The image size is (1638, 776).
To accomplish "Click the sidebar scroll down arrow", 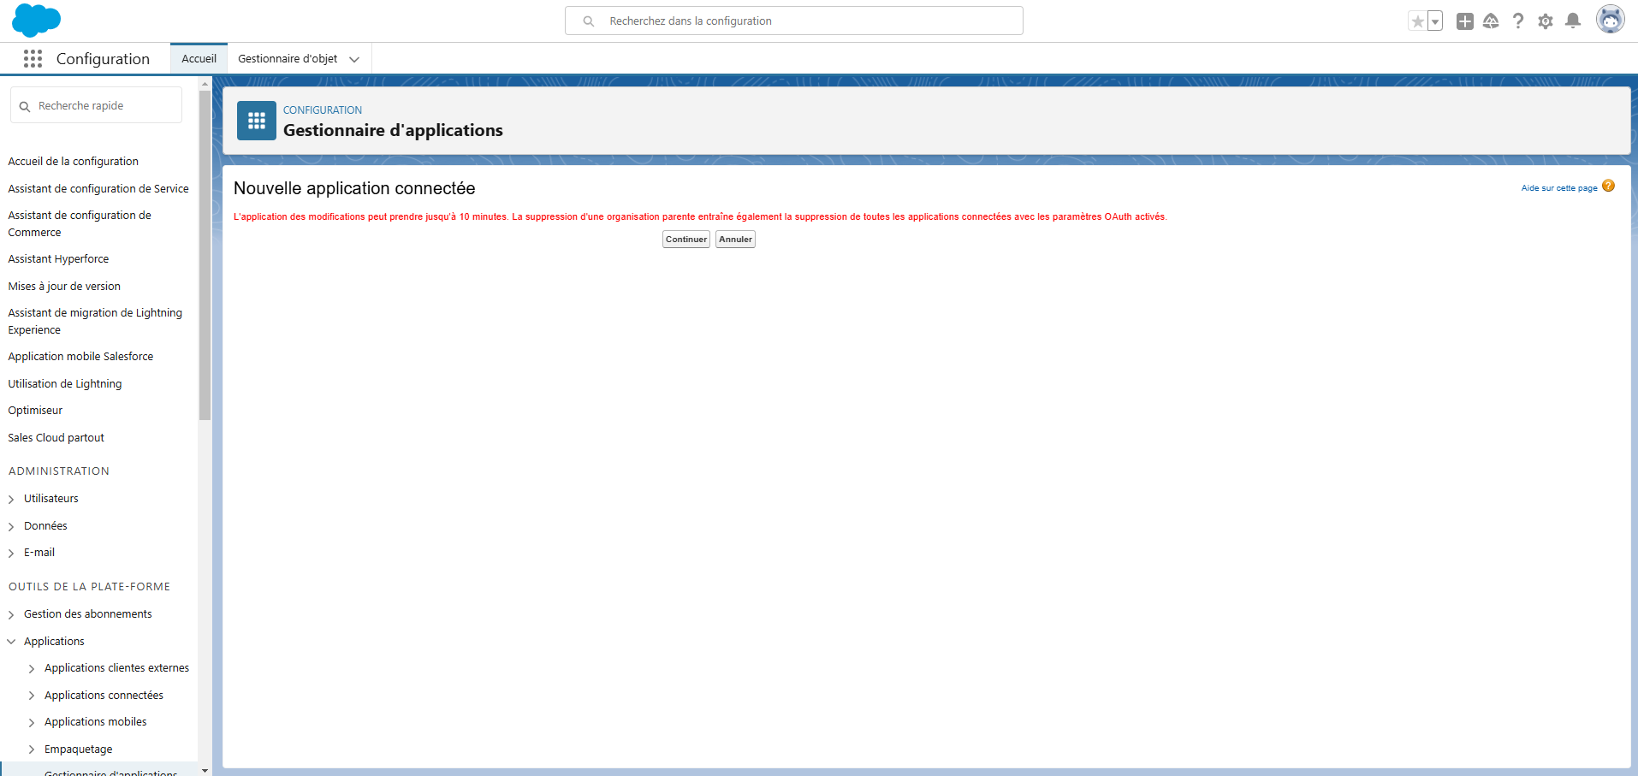I will [x=205, y=770].
